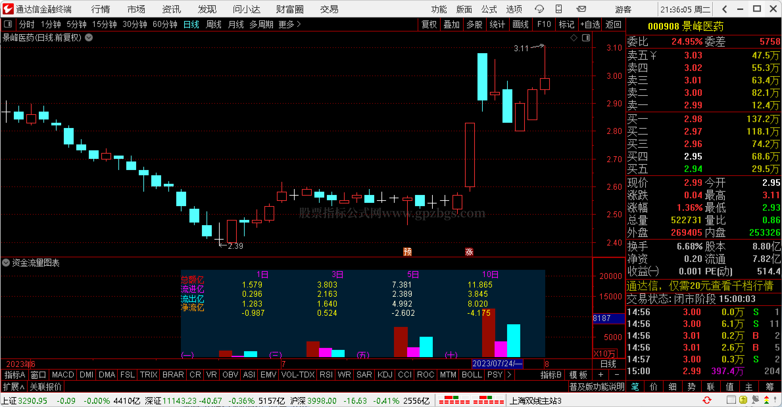Open the 问小达 menu
This screenshot has width=782, height=407.
click(247, 9)
